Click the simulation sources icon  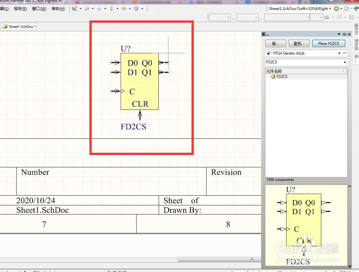[124, 9]
